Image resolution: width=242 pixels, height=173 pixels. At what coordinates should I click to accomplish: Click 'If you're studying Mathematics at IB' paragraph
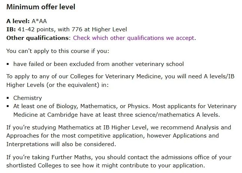point(119,136)
